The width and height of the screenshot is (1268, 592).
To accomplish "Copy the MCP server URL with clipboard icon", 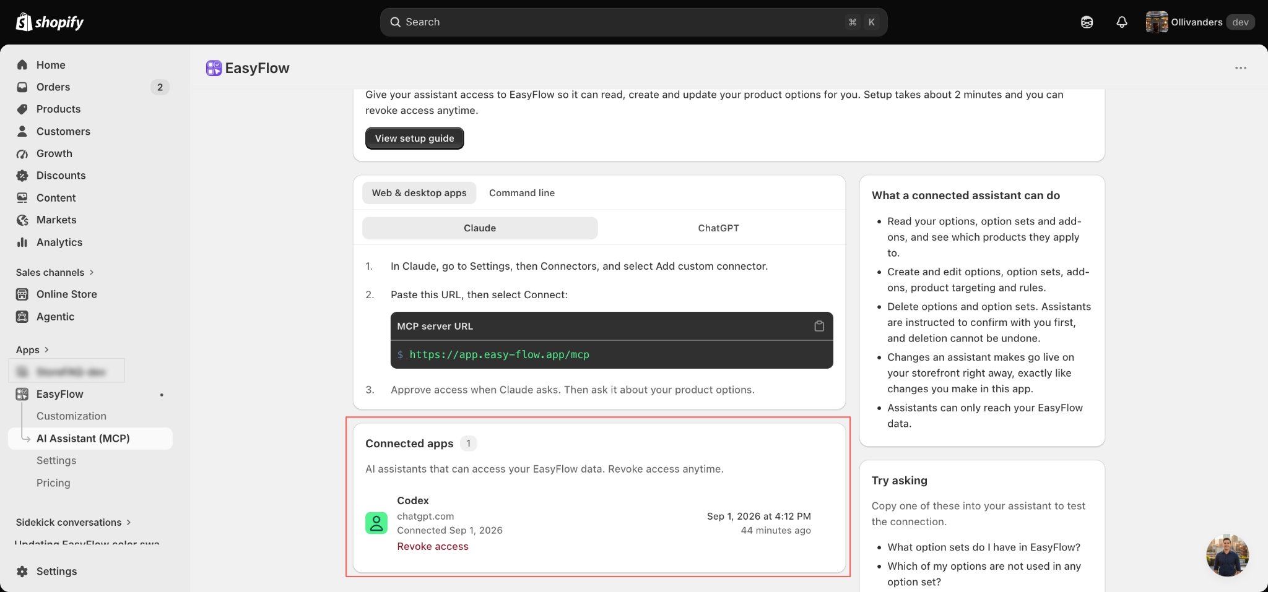I will pyautogui.click(x=819, y=326).
